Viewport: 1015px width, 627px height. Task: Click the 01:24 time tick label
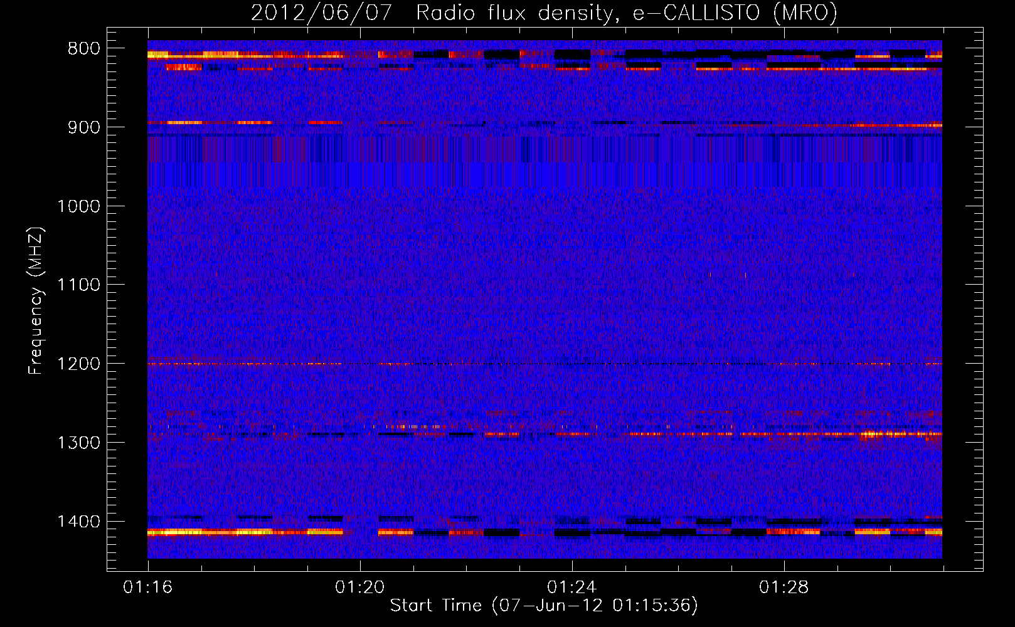(x=572, y=587)
